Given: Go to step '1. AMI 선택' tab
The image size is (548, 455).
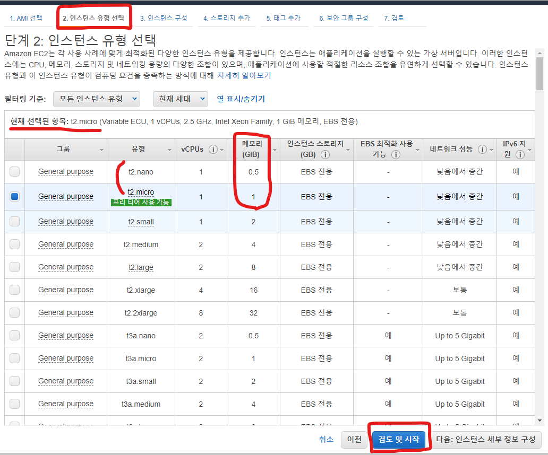Looking at the screenshot, I should [26, 18].
